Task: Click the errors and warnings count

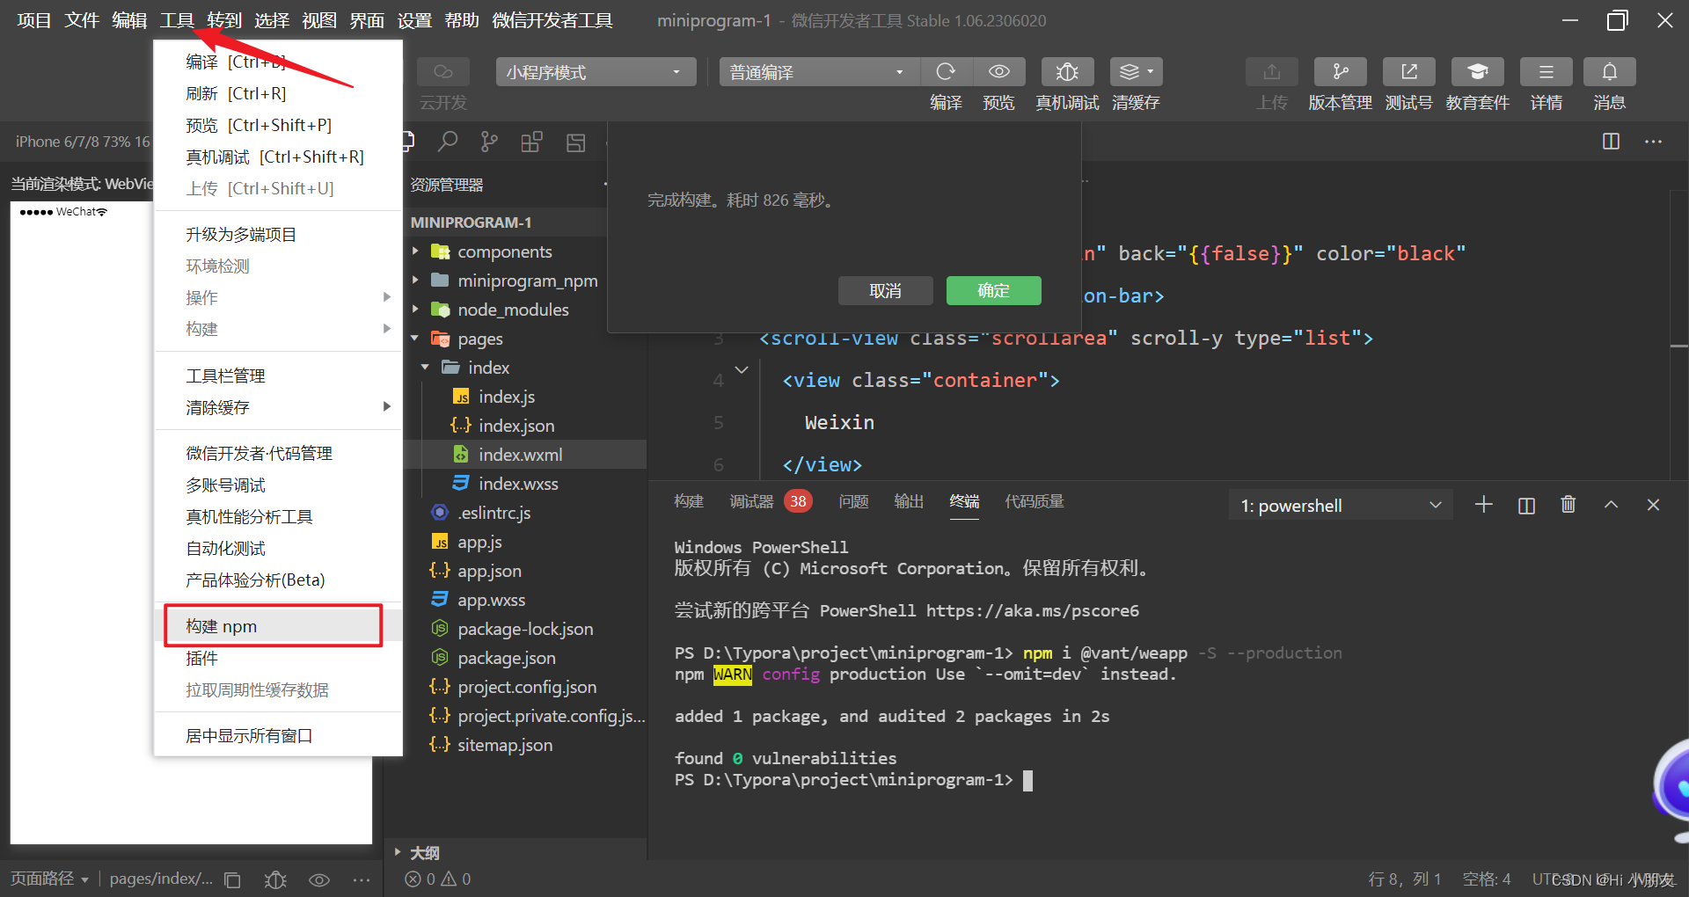Action: 437,879
